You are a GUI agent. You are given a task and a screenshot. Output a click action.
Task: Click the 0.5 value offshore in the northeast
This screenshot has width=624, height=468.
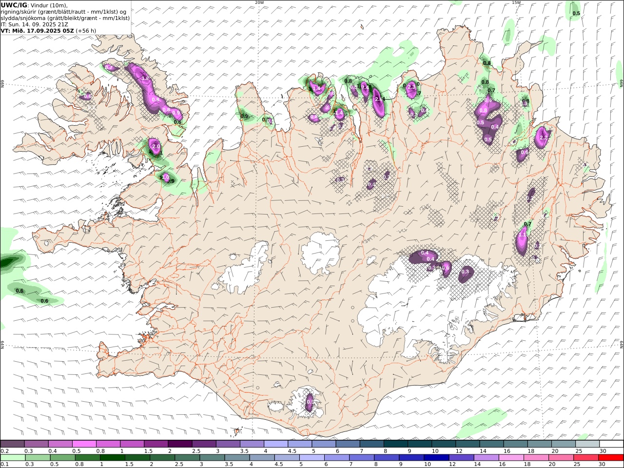[576, 13]
